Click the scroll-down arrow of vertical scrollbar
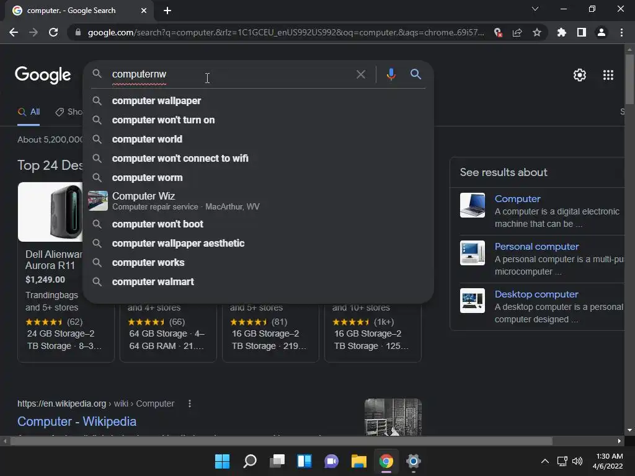 pyautogui.click(x=629, y=430)
